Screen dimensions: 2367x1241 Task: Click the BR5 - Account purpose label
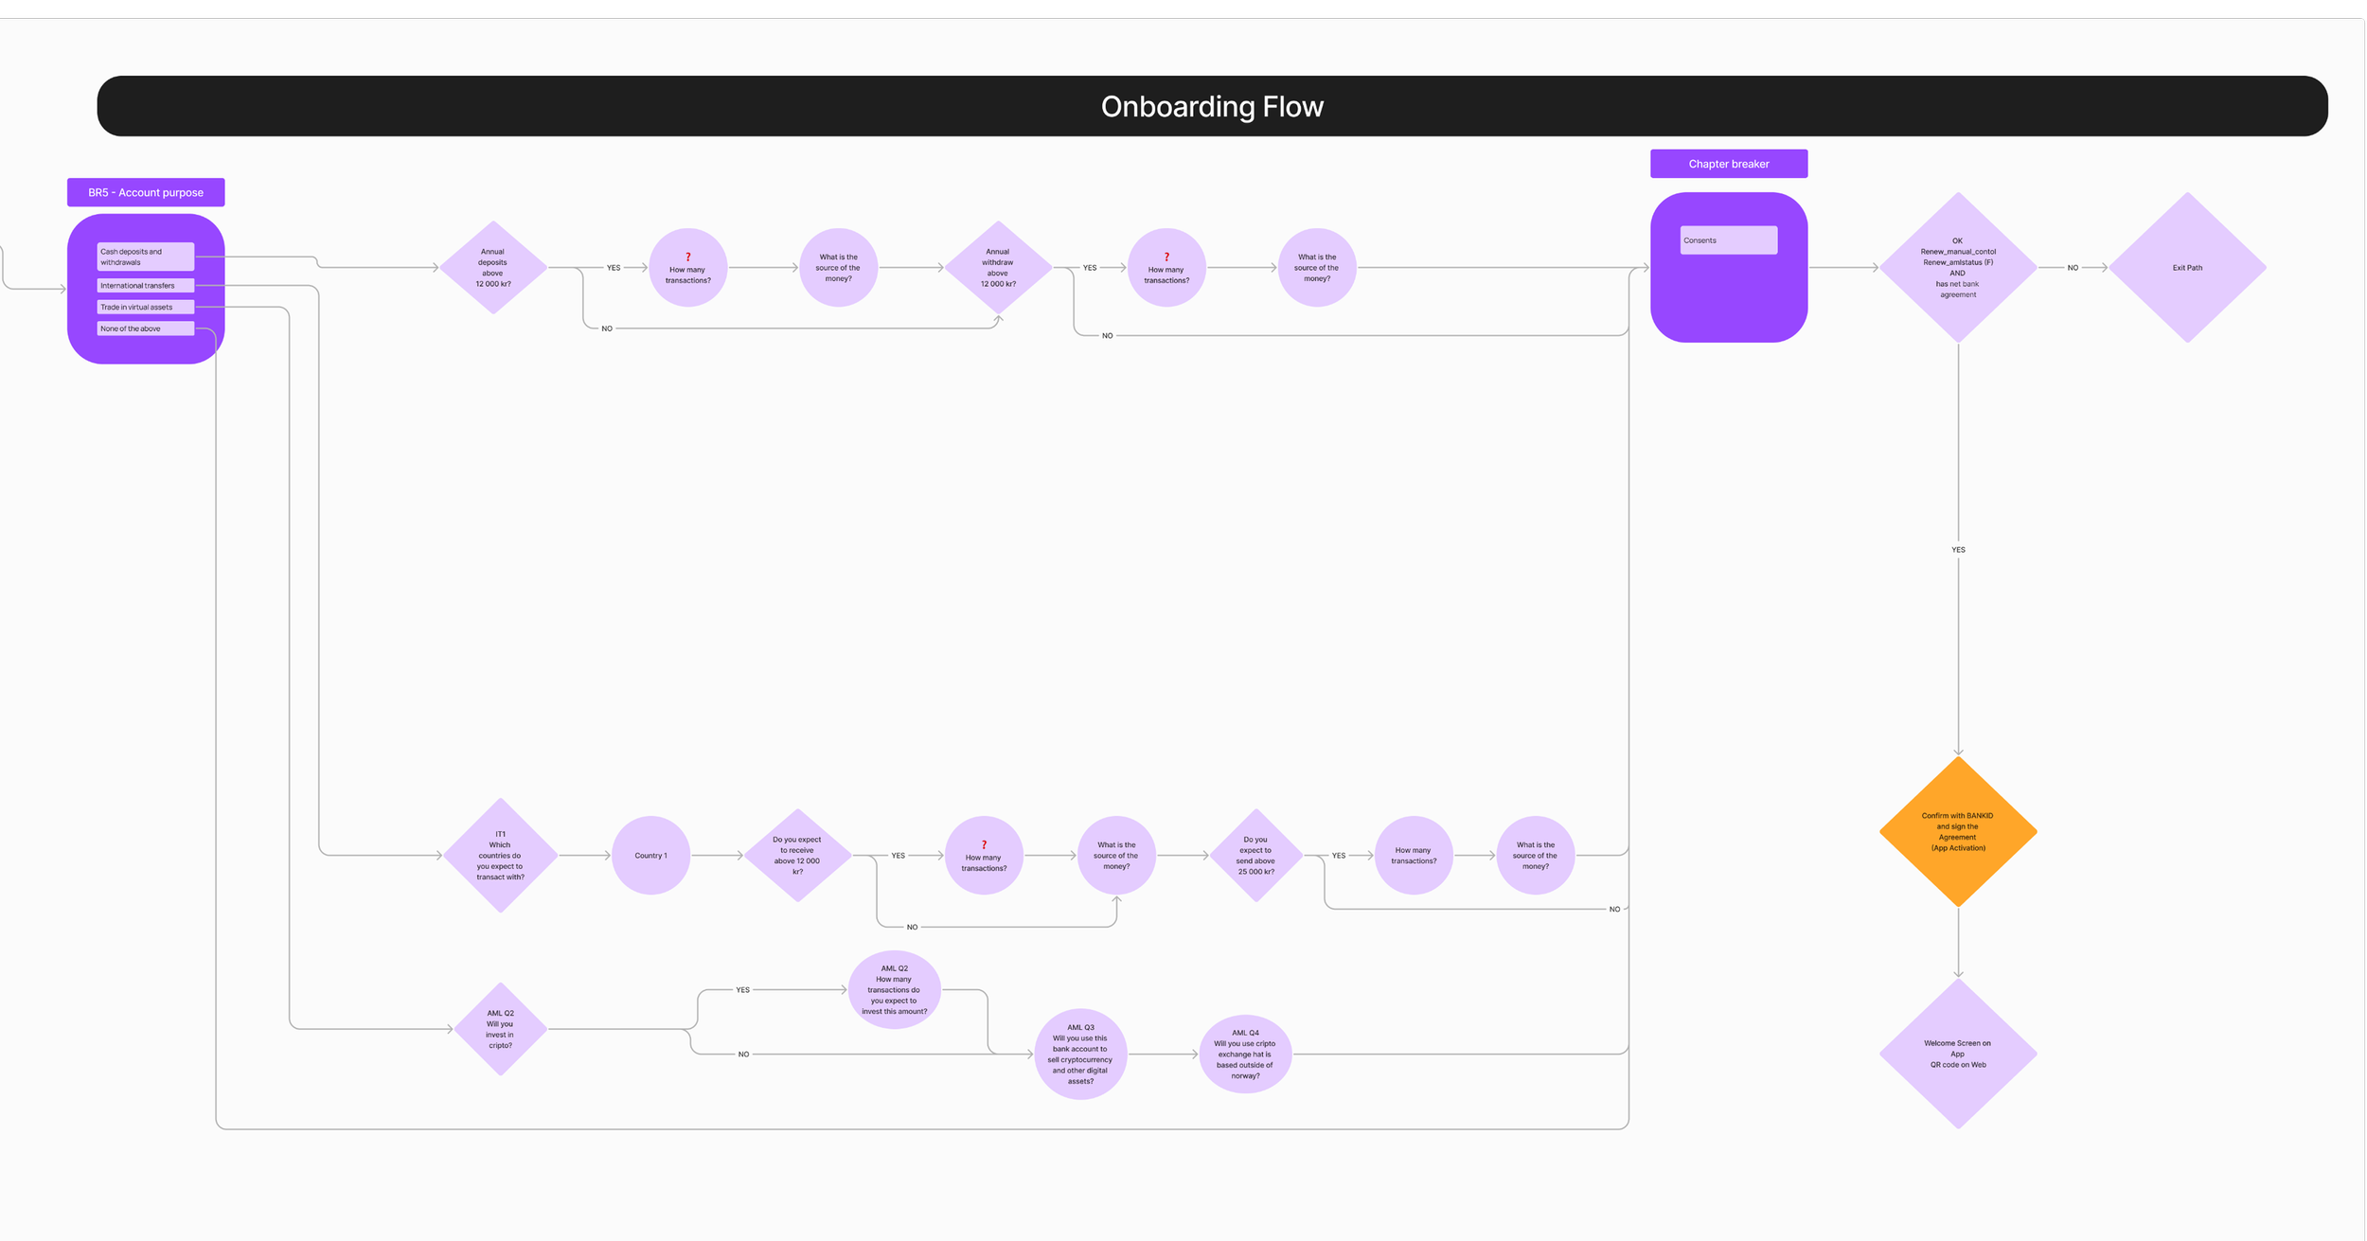click(x=146, y=192)
